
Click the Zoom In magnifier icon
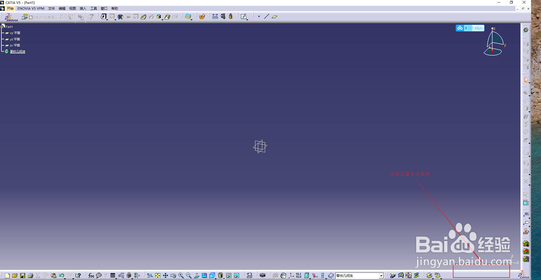[181, 276]
